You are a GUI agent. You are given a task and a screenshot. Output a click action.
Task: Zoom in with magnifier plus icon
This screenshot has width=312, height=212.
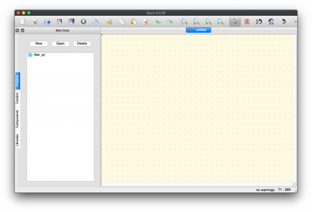[208, 22]
